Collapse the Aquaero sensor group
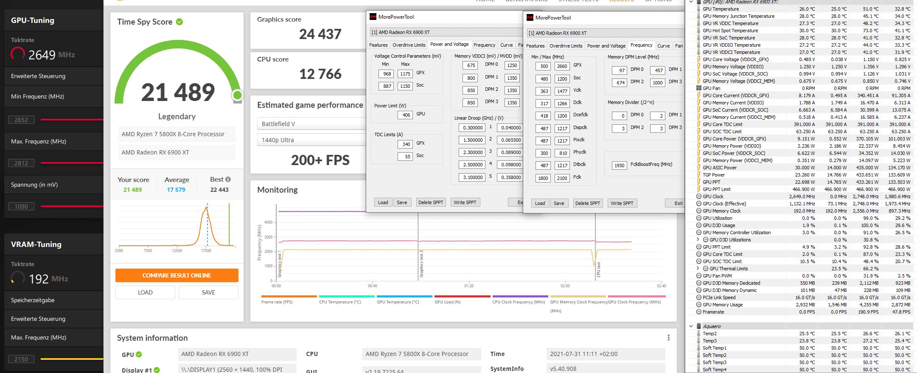The width and height of the screenshot is (917, 373). coord(691,326)
